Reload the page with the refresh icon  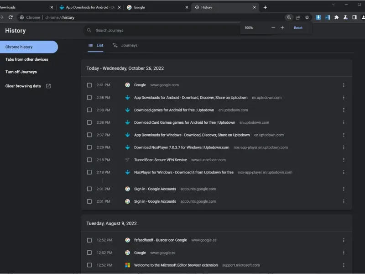click(x=10, y=17)
